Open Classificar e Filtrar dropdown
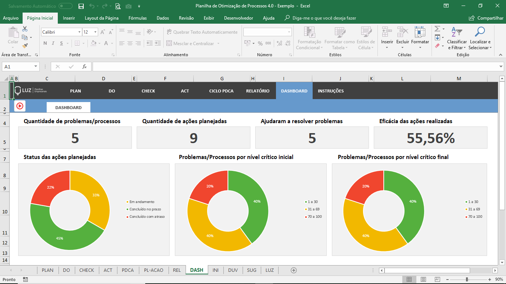This screenshot has height=284, width=506. 457,38
